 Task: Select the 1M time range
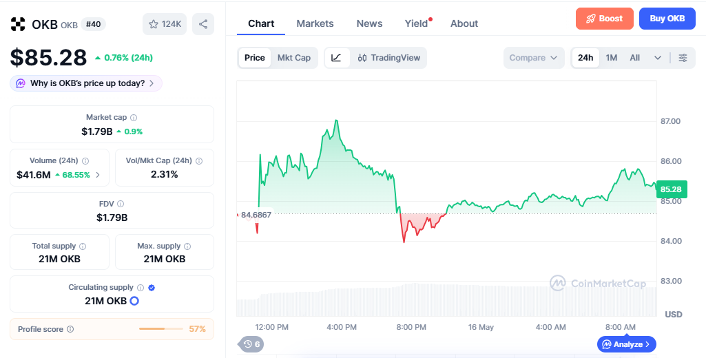612,58
